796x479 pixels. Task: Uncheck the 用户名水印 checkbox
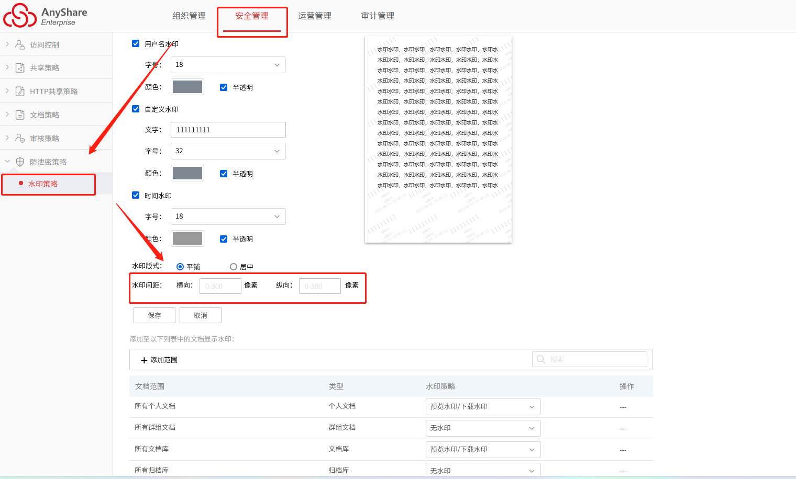(x=136, y=43)
